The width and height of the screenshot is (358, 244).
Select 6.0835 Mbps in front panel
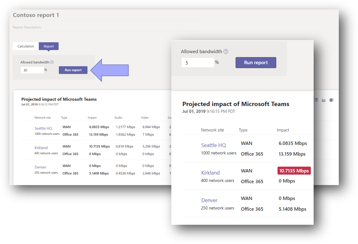[293, 143]
